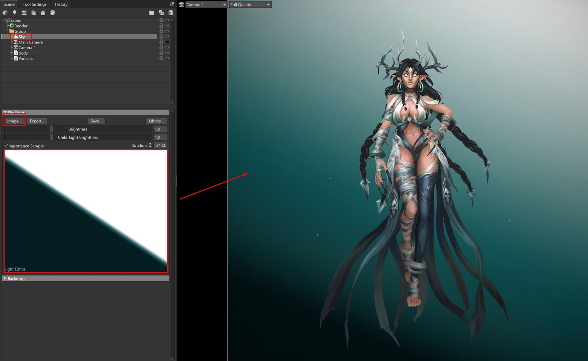Viewport: 588px width, 361px height.
Task: Expand the Backdrop section
Action: pos(5,278)
